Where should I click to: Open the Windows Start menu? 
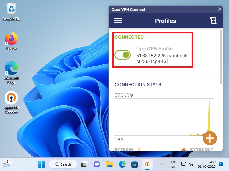pyautogui.click(x=42, y=164)
